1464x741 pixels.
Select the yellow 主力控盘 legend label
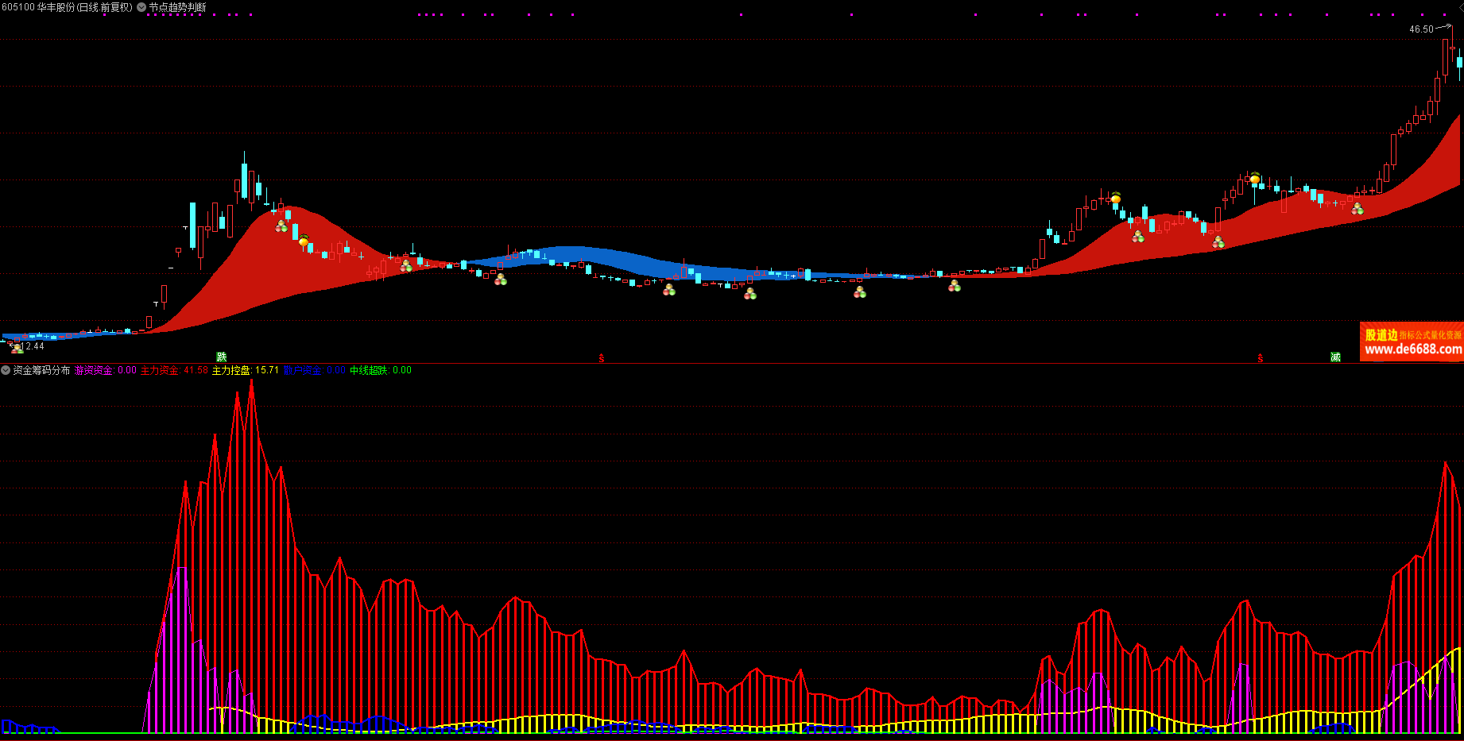[230, 370]
